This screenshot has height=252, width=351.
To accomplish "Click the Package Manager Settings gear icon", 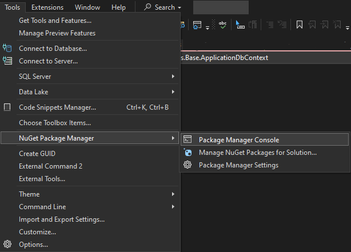I will (x=188, y=165).
